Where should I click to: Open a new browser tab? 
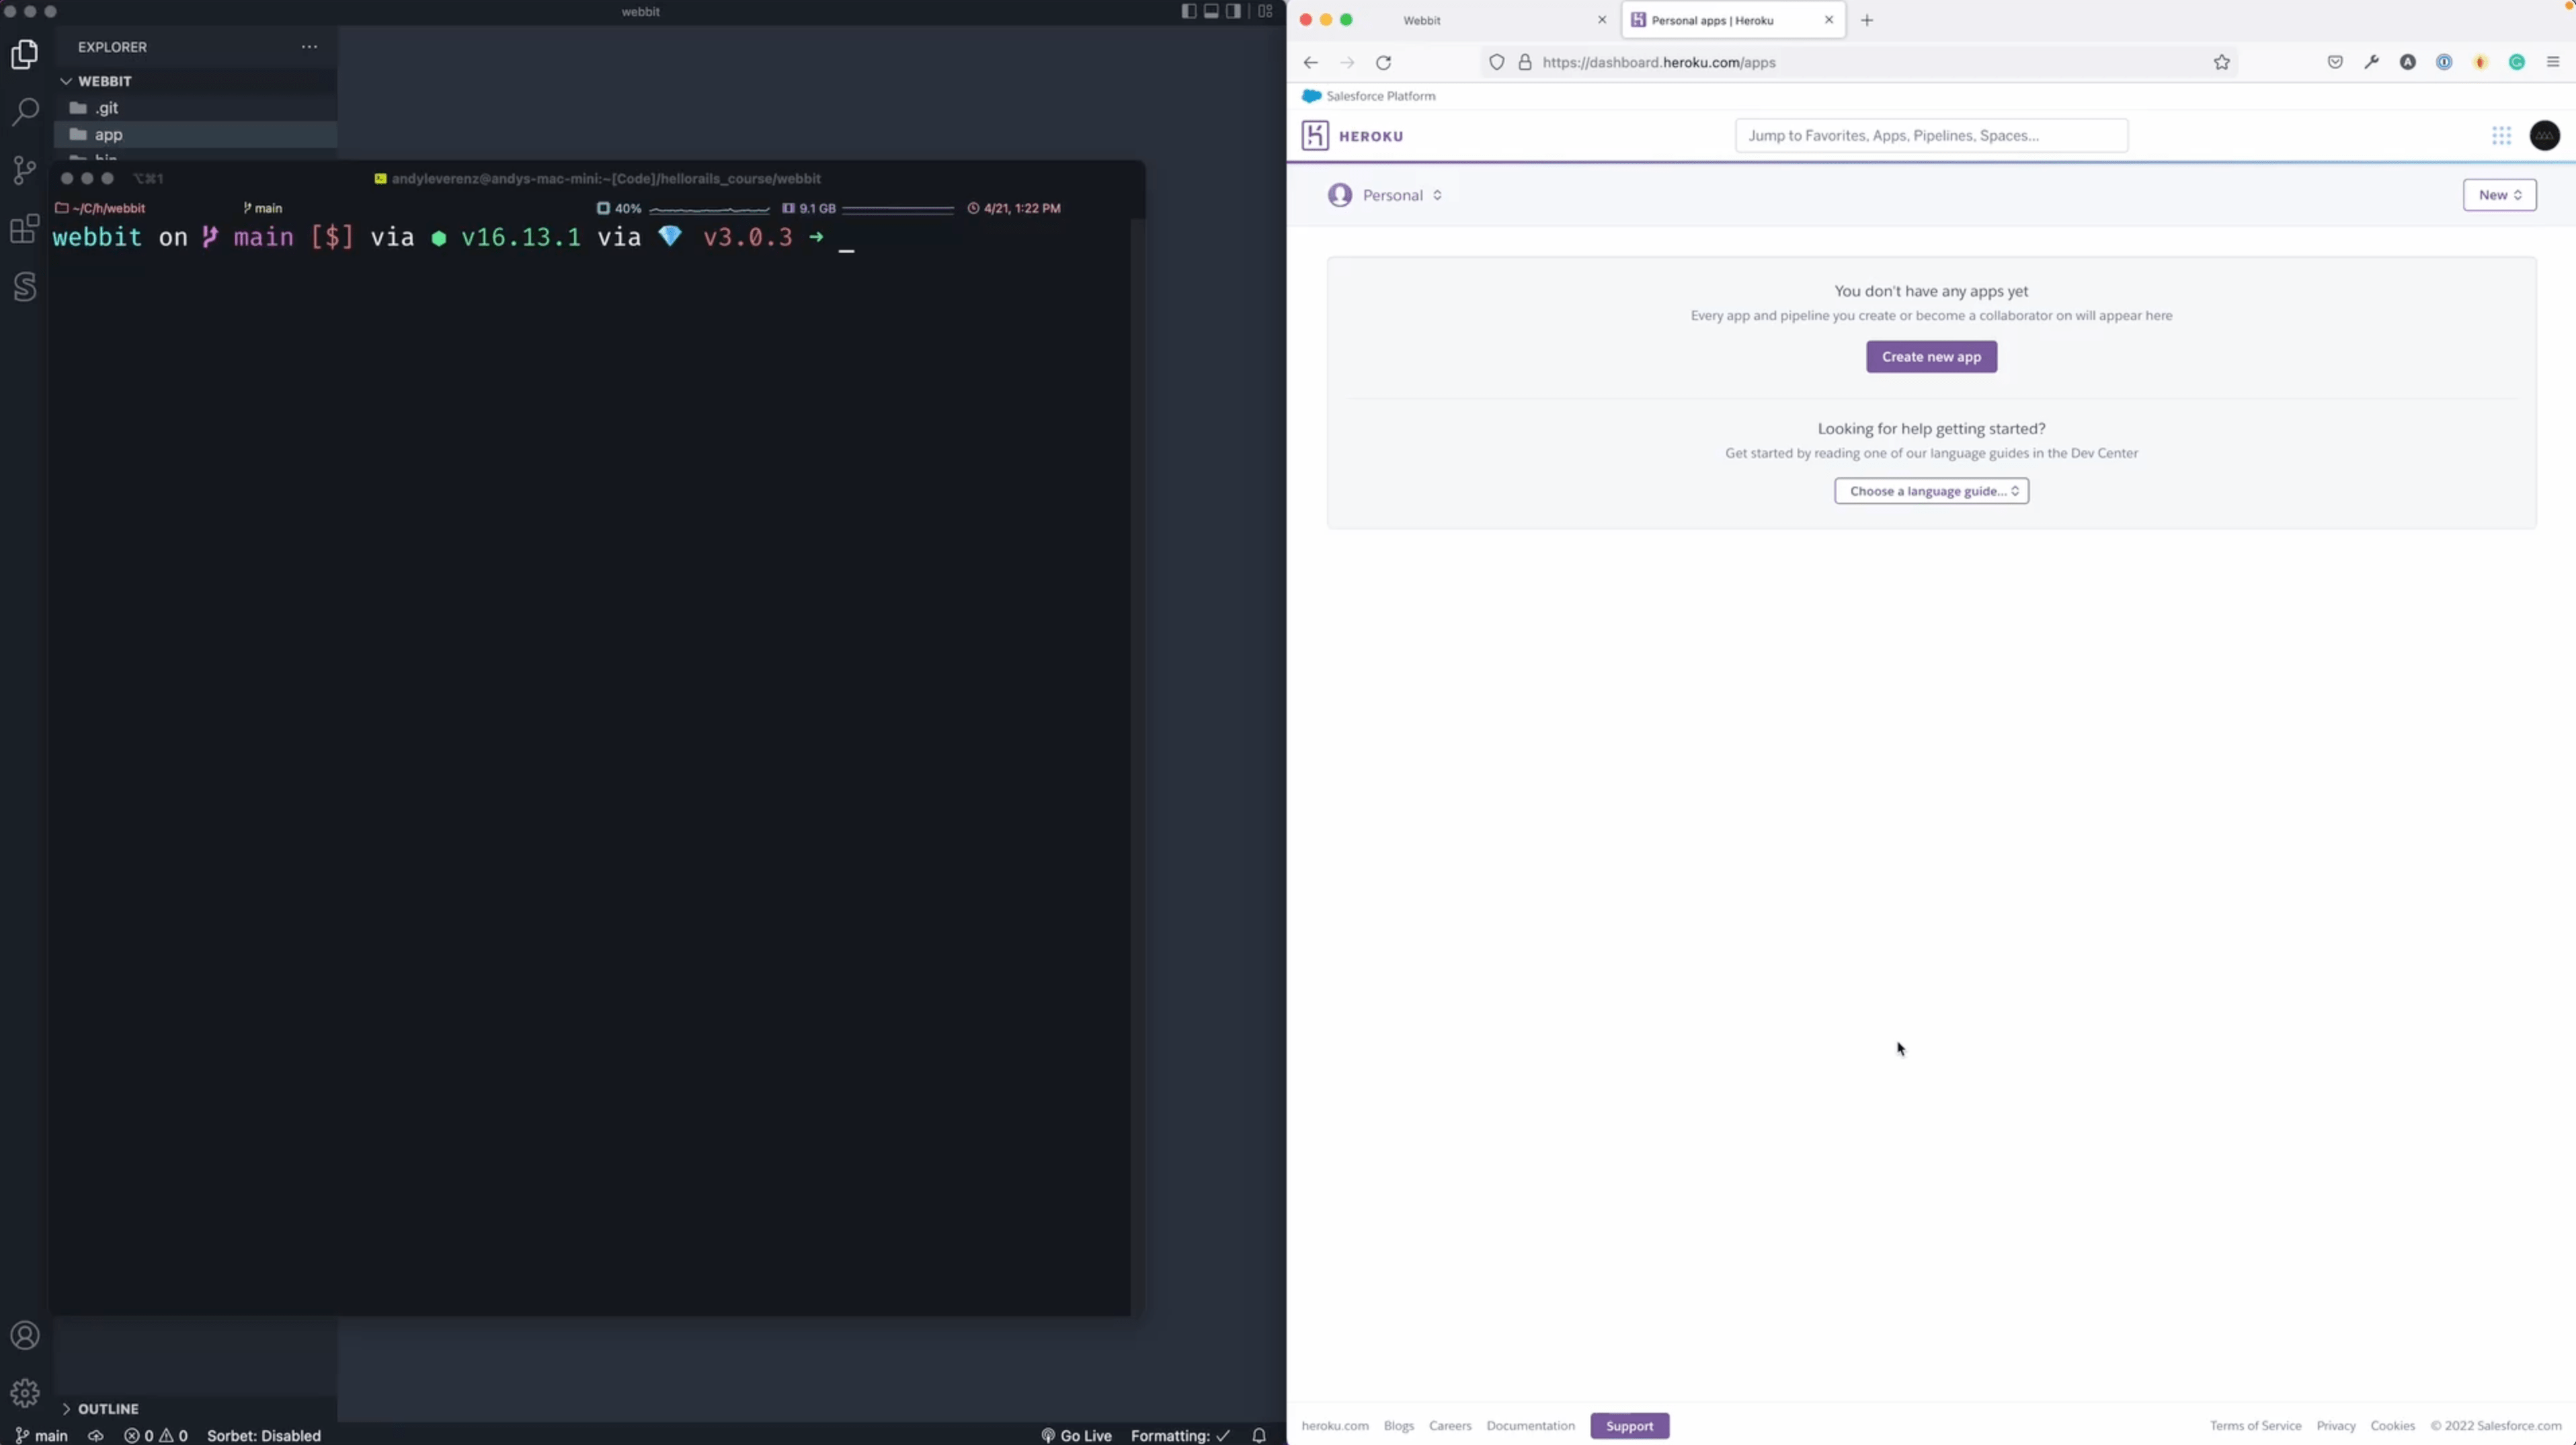tap(1867, 20)
